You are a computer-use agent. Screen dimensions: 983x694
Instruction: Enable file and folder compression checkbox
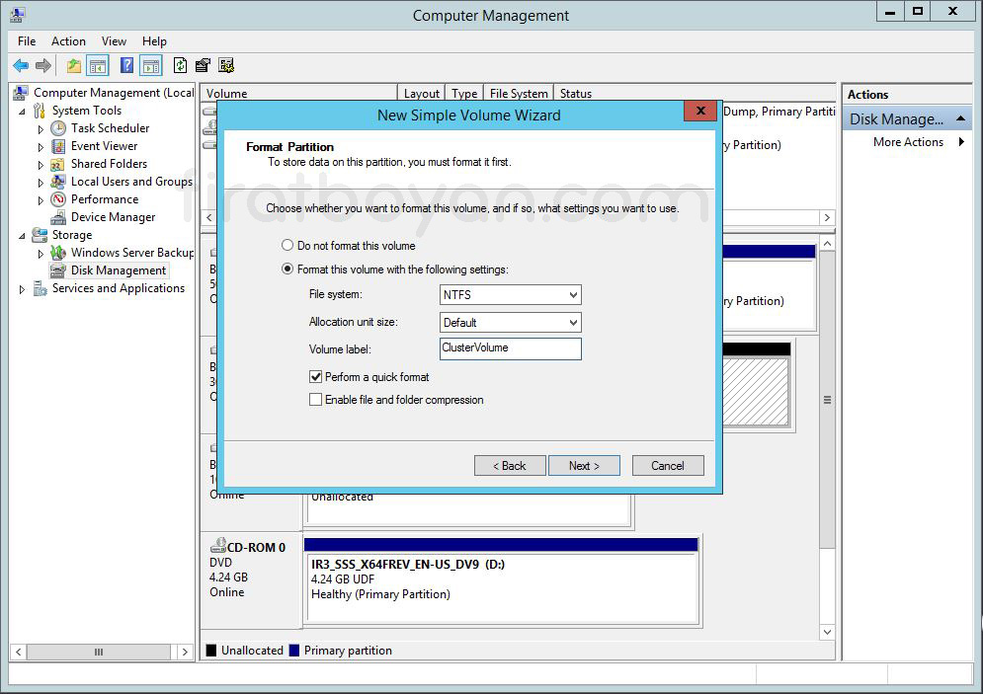pyautogui.click(x=316, y=400)
